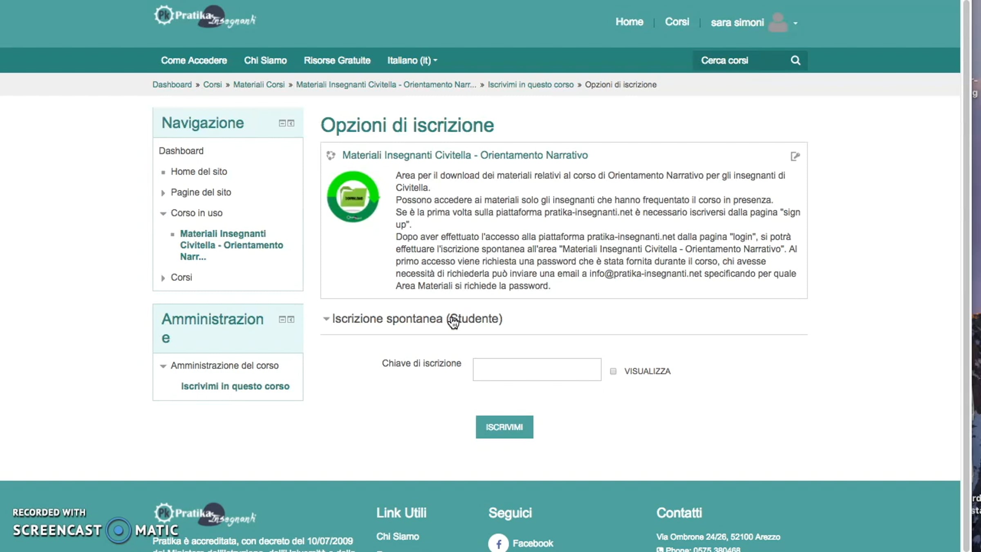Viewport: 981px width, 552px height.
Task: Hide the Navigazione block
Action: (x=282, y=123)
